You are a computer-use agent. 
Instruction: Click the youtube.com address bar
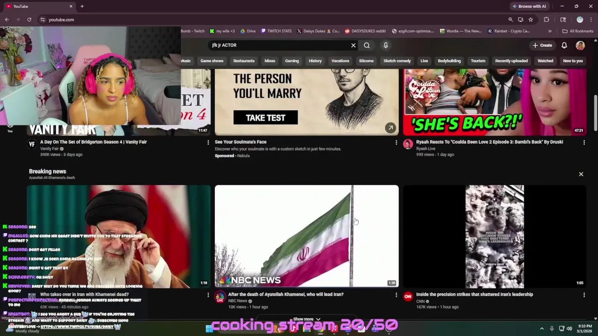coord(271,20)
